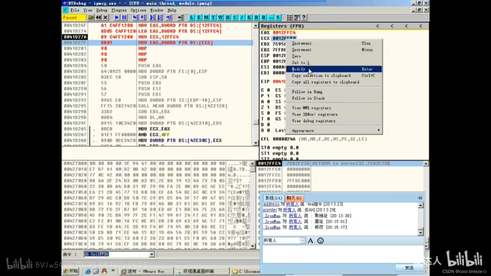
Task: Restart program with the rewind icon
Action: click(98, 18)
